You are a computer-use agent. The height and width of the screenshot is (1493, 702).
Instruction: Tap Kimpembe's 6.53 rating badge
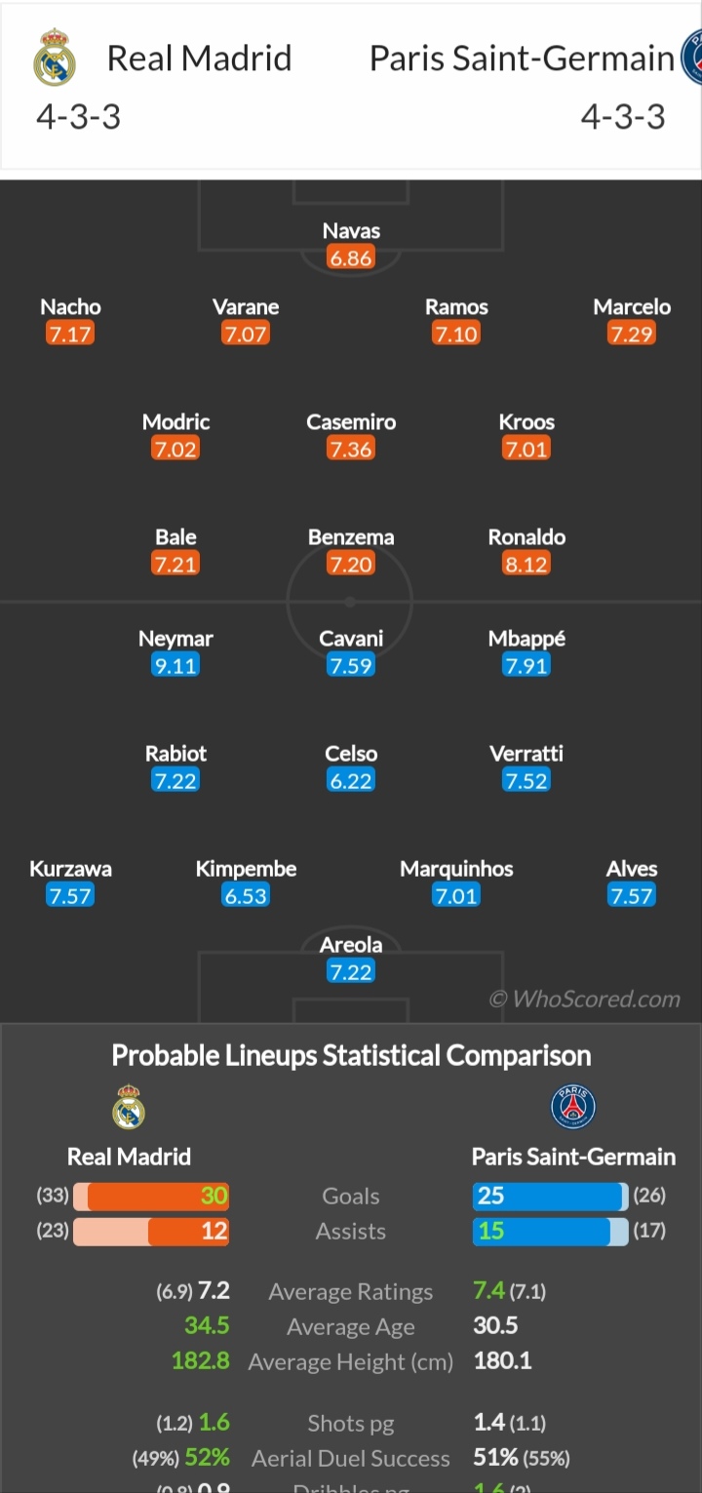246,895
